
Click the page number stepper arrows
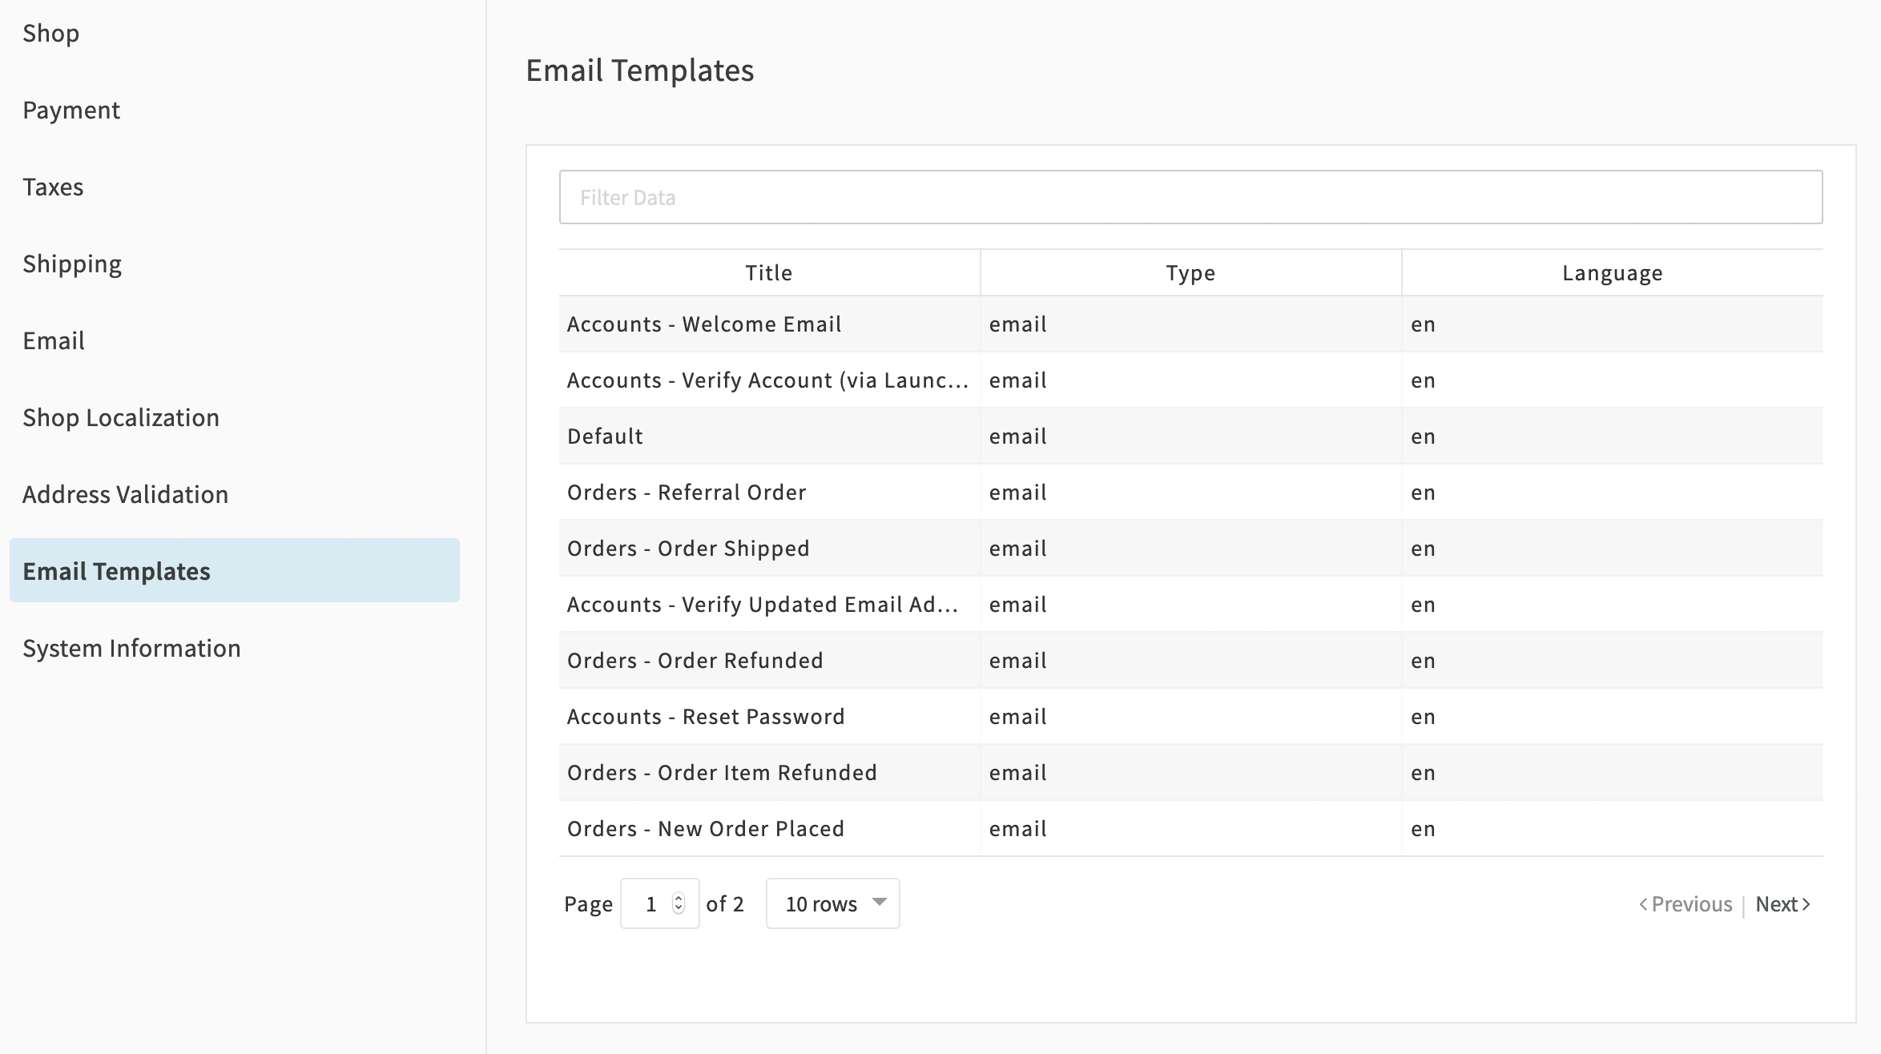[679, 903]
